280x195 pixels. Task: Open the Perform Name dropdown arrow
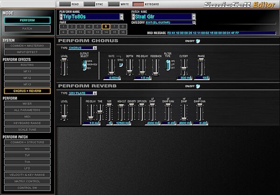click(122, 17)
